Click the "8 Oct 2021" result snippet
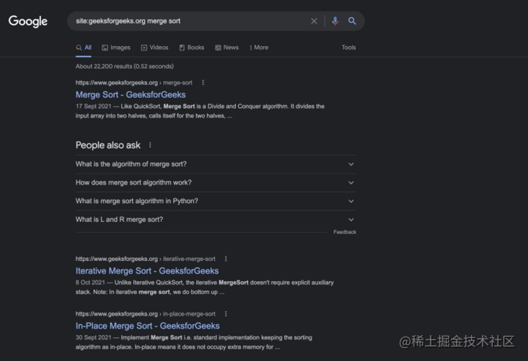 pyautogui.click(x=205, y=288)
